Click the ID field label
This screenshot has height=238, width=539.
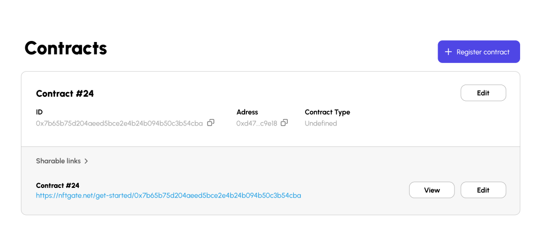point(39,112)
